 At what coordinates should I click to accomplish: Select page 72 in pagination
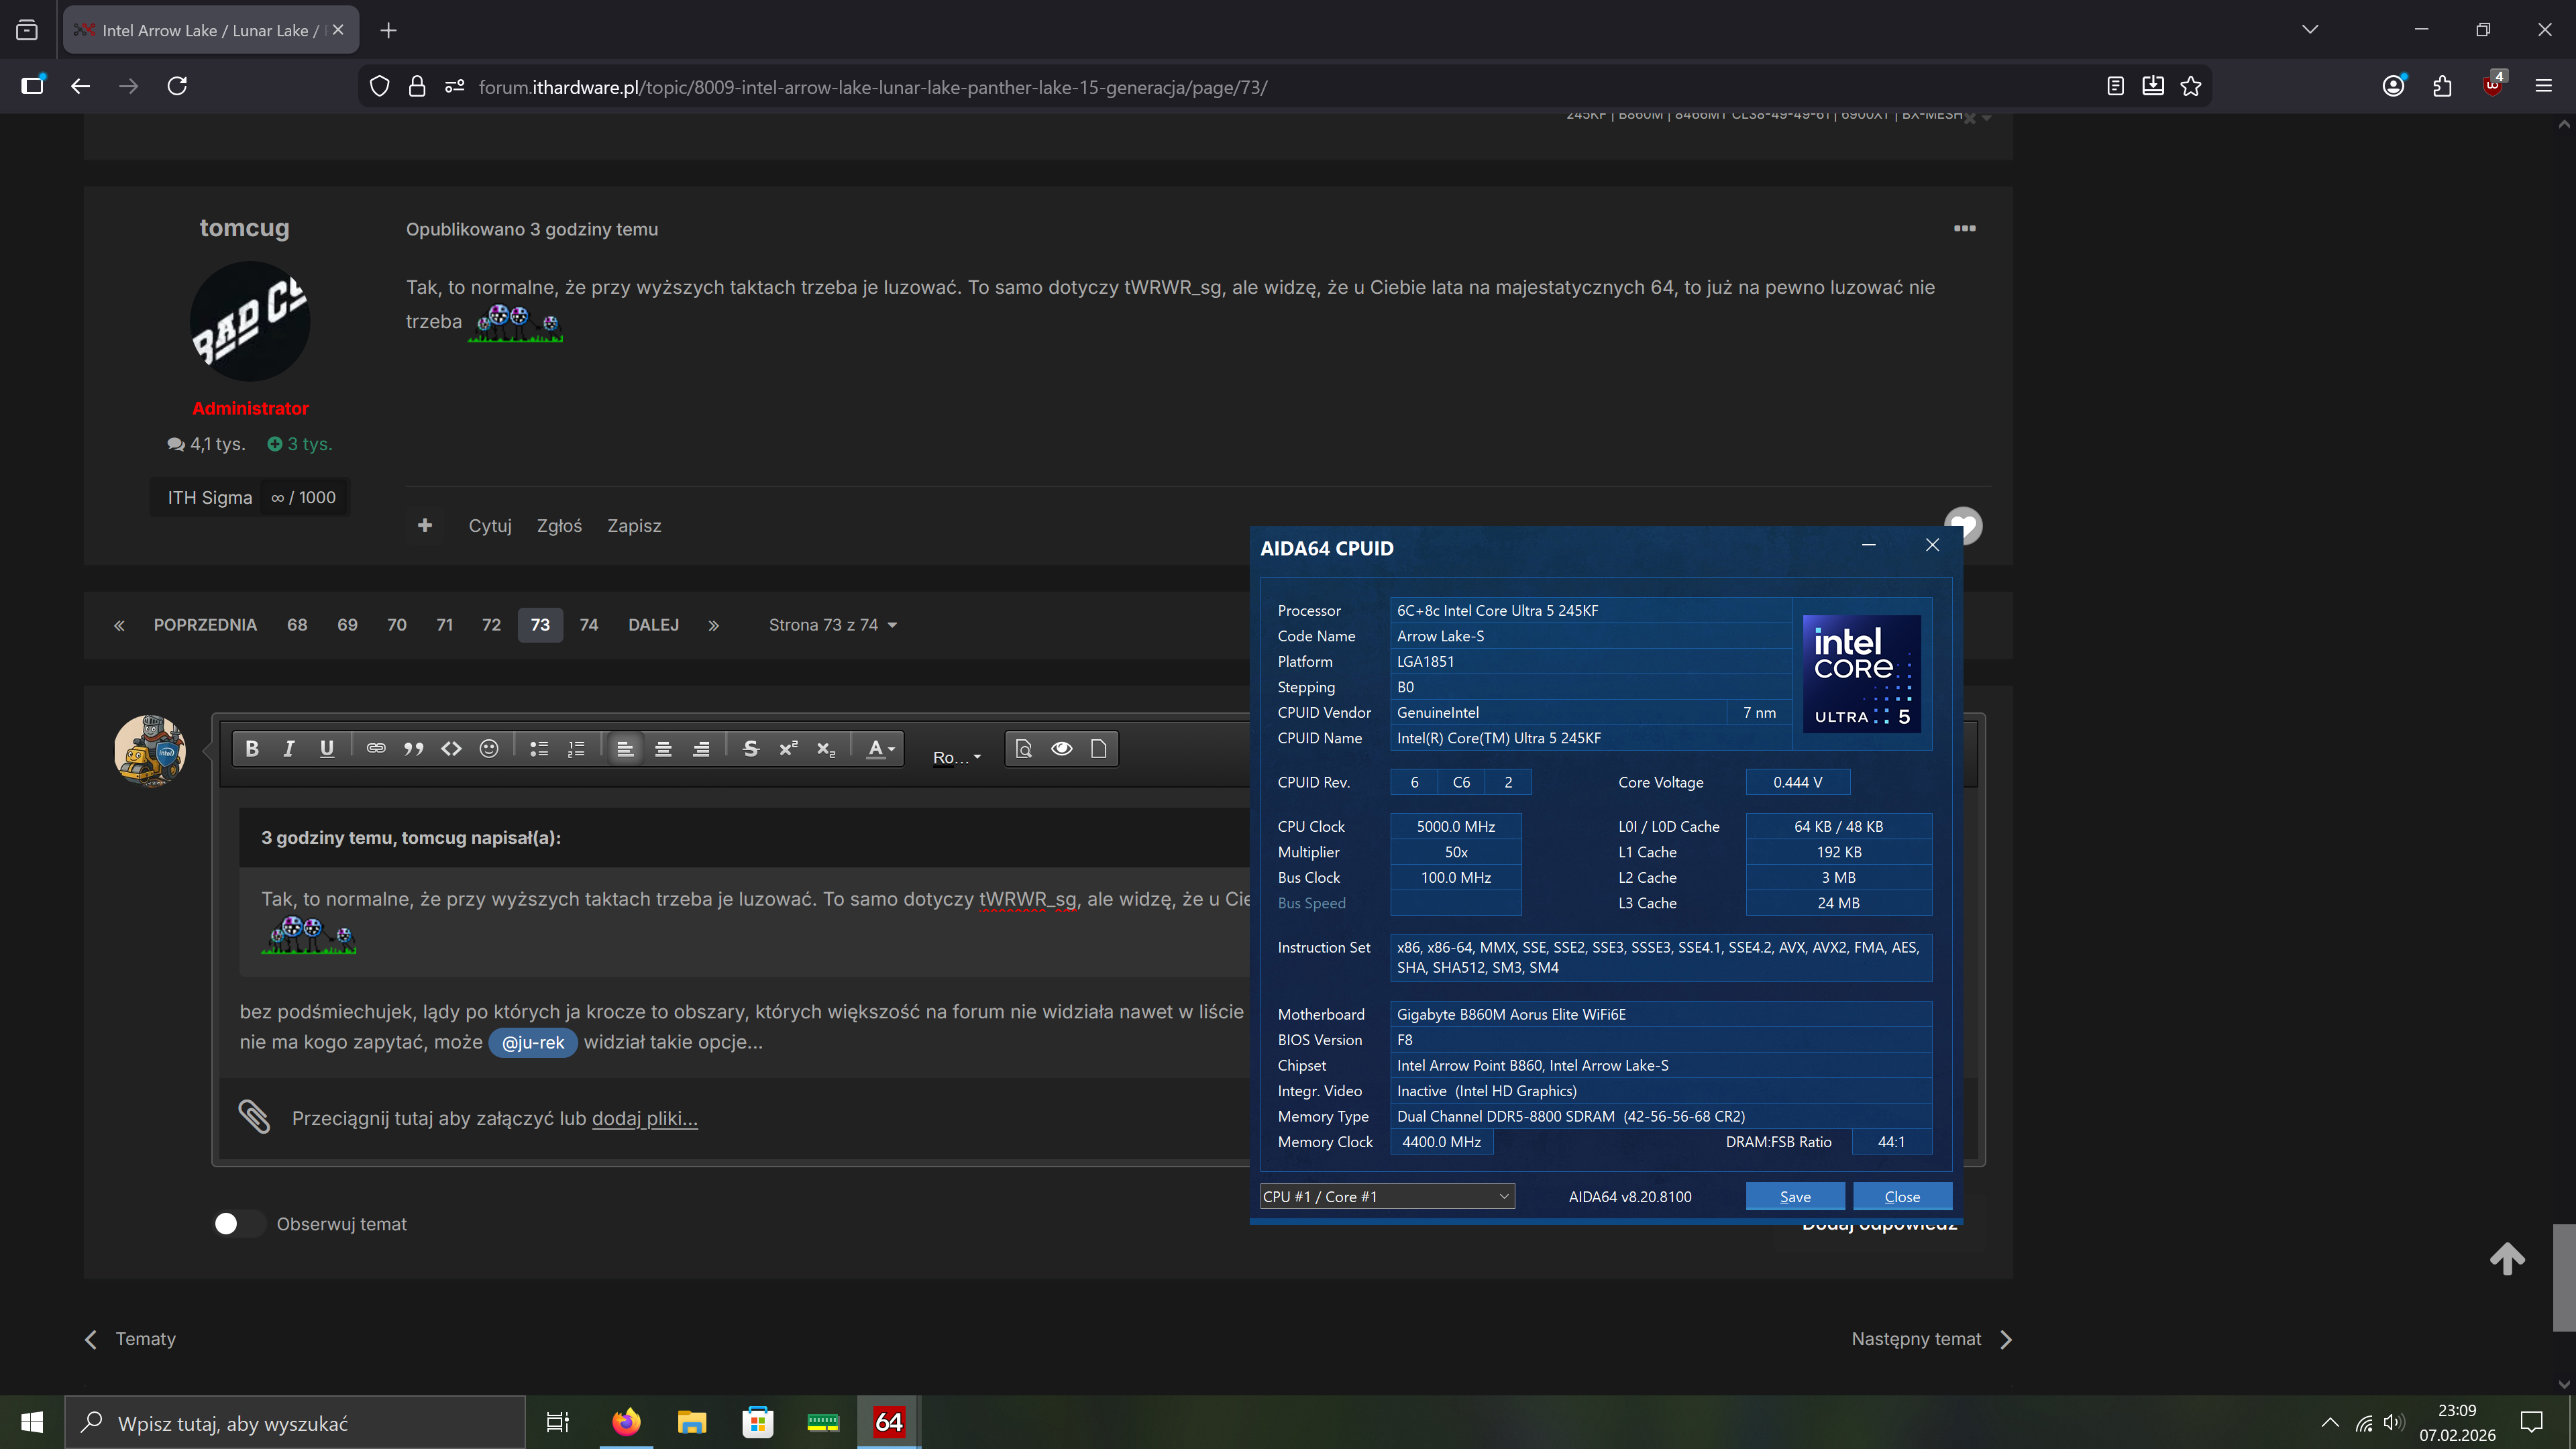click(491, 625)
